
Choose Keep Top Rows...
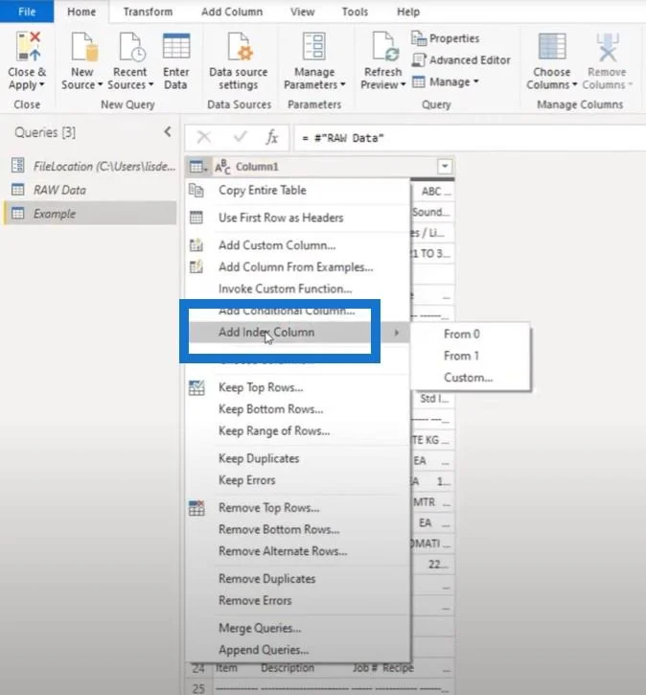tap(298, 387)
